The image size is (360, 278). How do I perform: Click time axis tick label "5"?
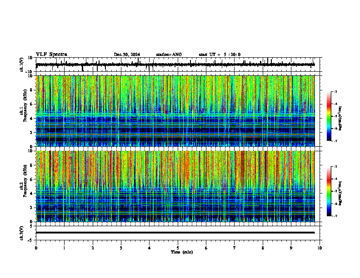pos(178,248)
